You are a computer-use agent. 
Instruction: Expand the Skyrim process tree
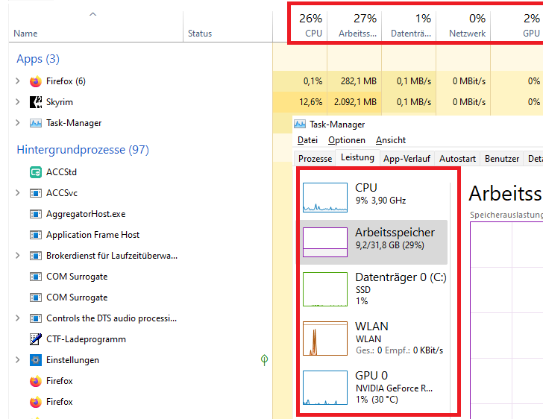[18, 102]
